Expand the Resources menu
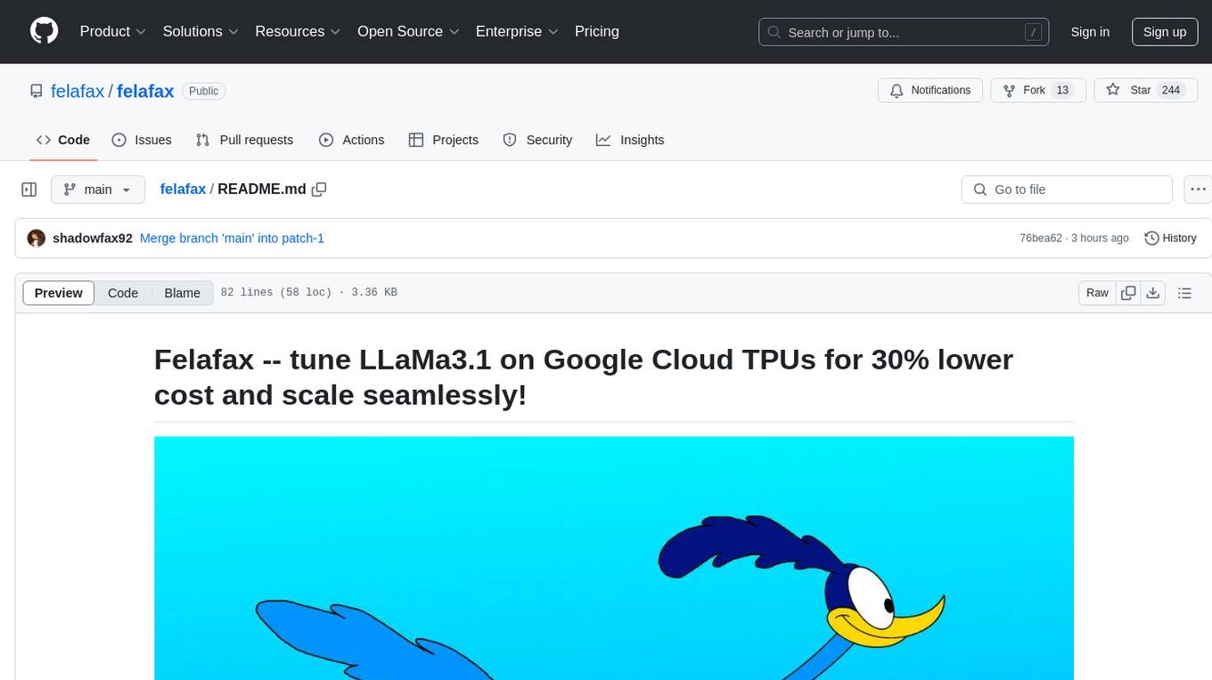The image size is (1212, 680). [298, 31]
